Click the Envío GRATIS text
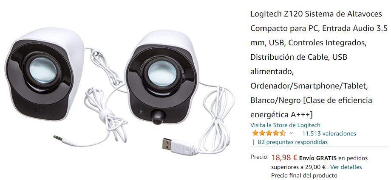The height and width of the screenshot is (180, 391). (x=318, y=158)
